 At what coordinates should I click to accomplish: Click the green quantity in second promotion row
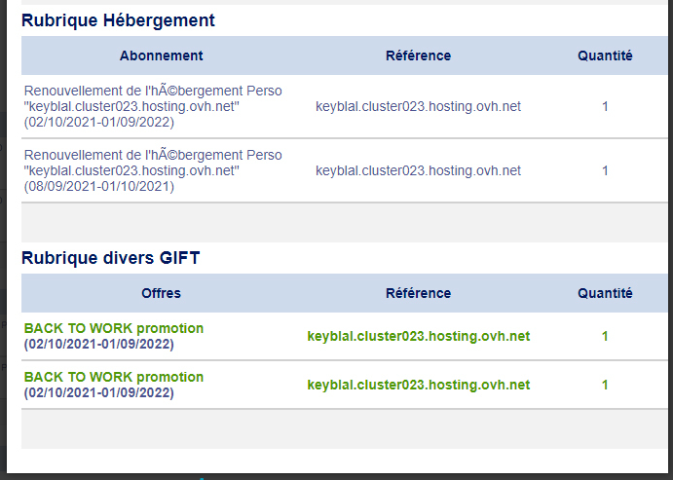tap(605, 385)
